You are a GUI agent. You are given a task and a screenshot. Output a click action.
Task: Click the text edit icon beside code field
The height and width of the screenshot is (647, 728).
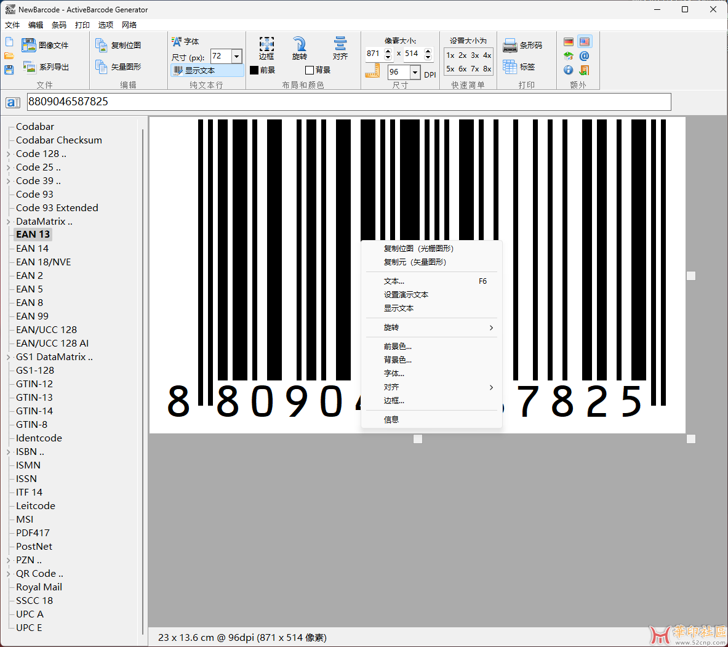pyautogui.click(x=12, y=103)
